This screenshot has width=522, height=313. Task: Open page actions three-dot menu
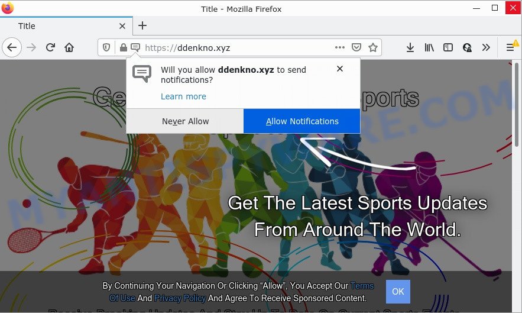click(x=339, y=48)
